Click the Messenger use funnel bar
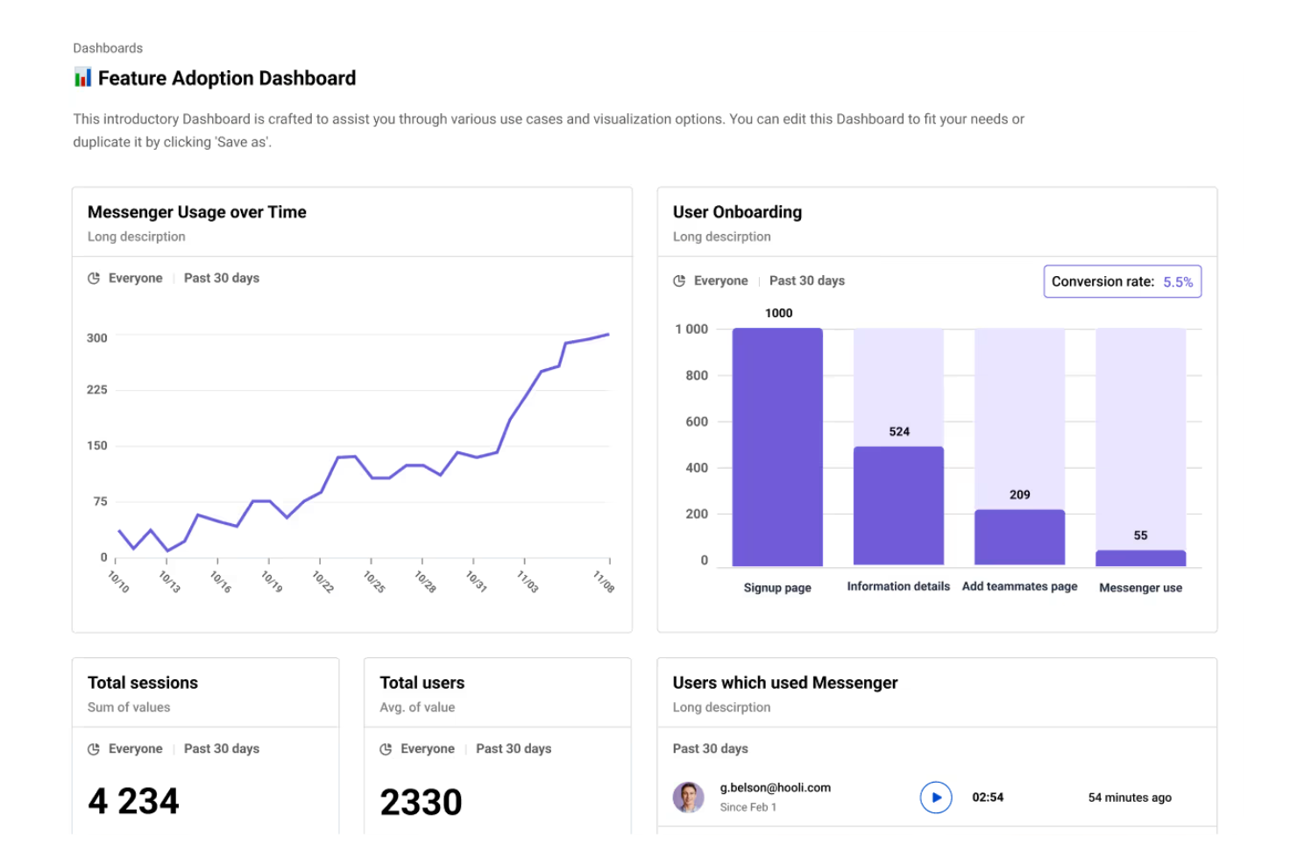 [1141, 558]
